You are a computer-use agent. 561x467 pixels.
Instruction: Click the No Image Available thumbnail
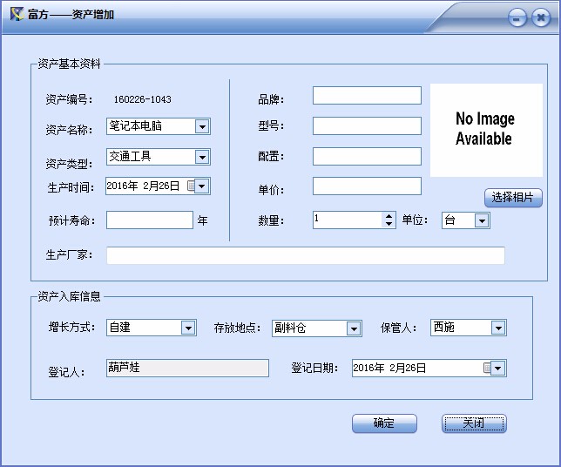coord(485,130)
